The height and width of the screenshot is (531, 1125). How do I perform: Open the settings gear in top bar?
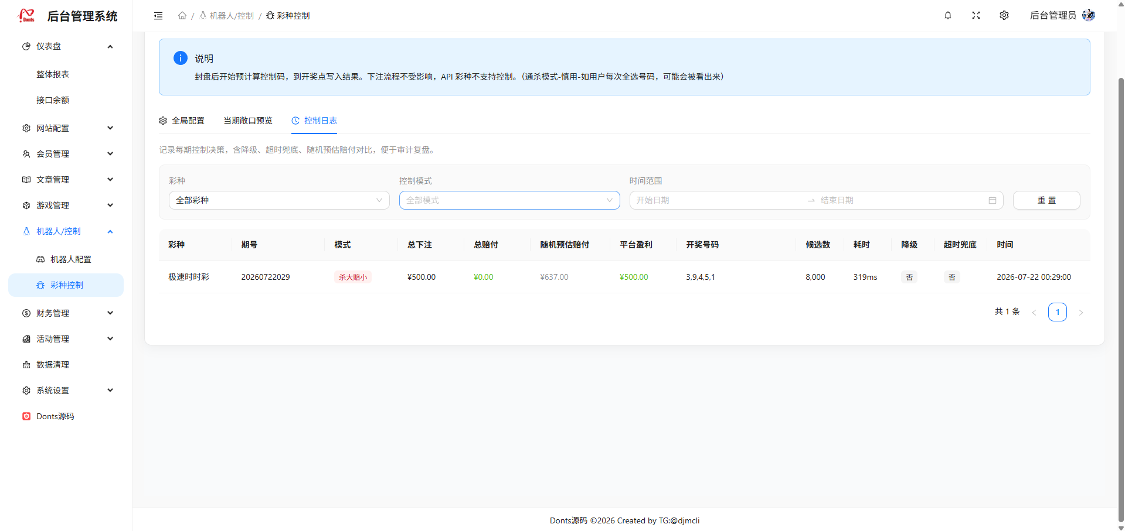point(1004,15)
